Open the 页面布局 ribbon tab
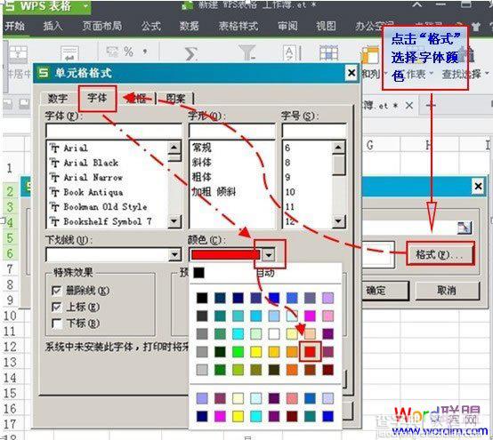The image size is (493, 440). [x=102, y=26]
